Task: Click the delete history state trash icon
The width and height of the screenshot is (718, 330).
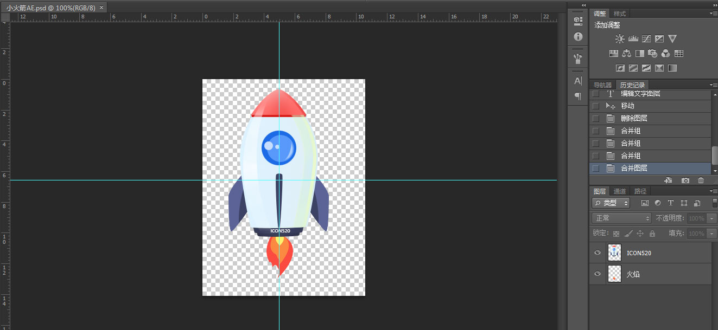Action: coord(701,180)
